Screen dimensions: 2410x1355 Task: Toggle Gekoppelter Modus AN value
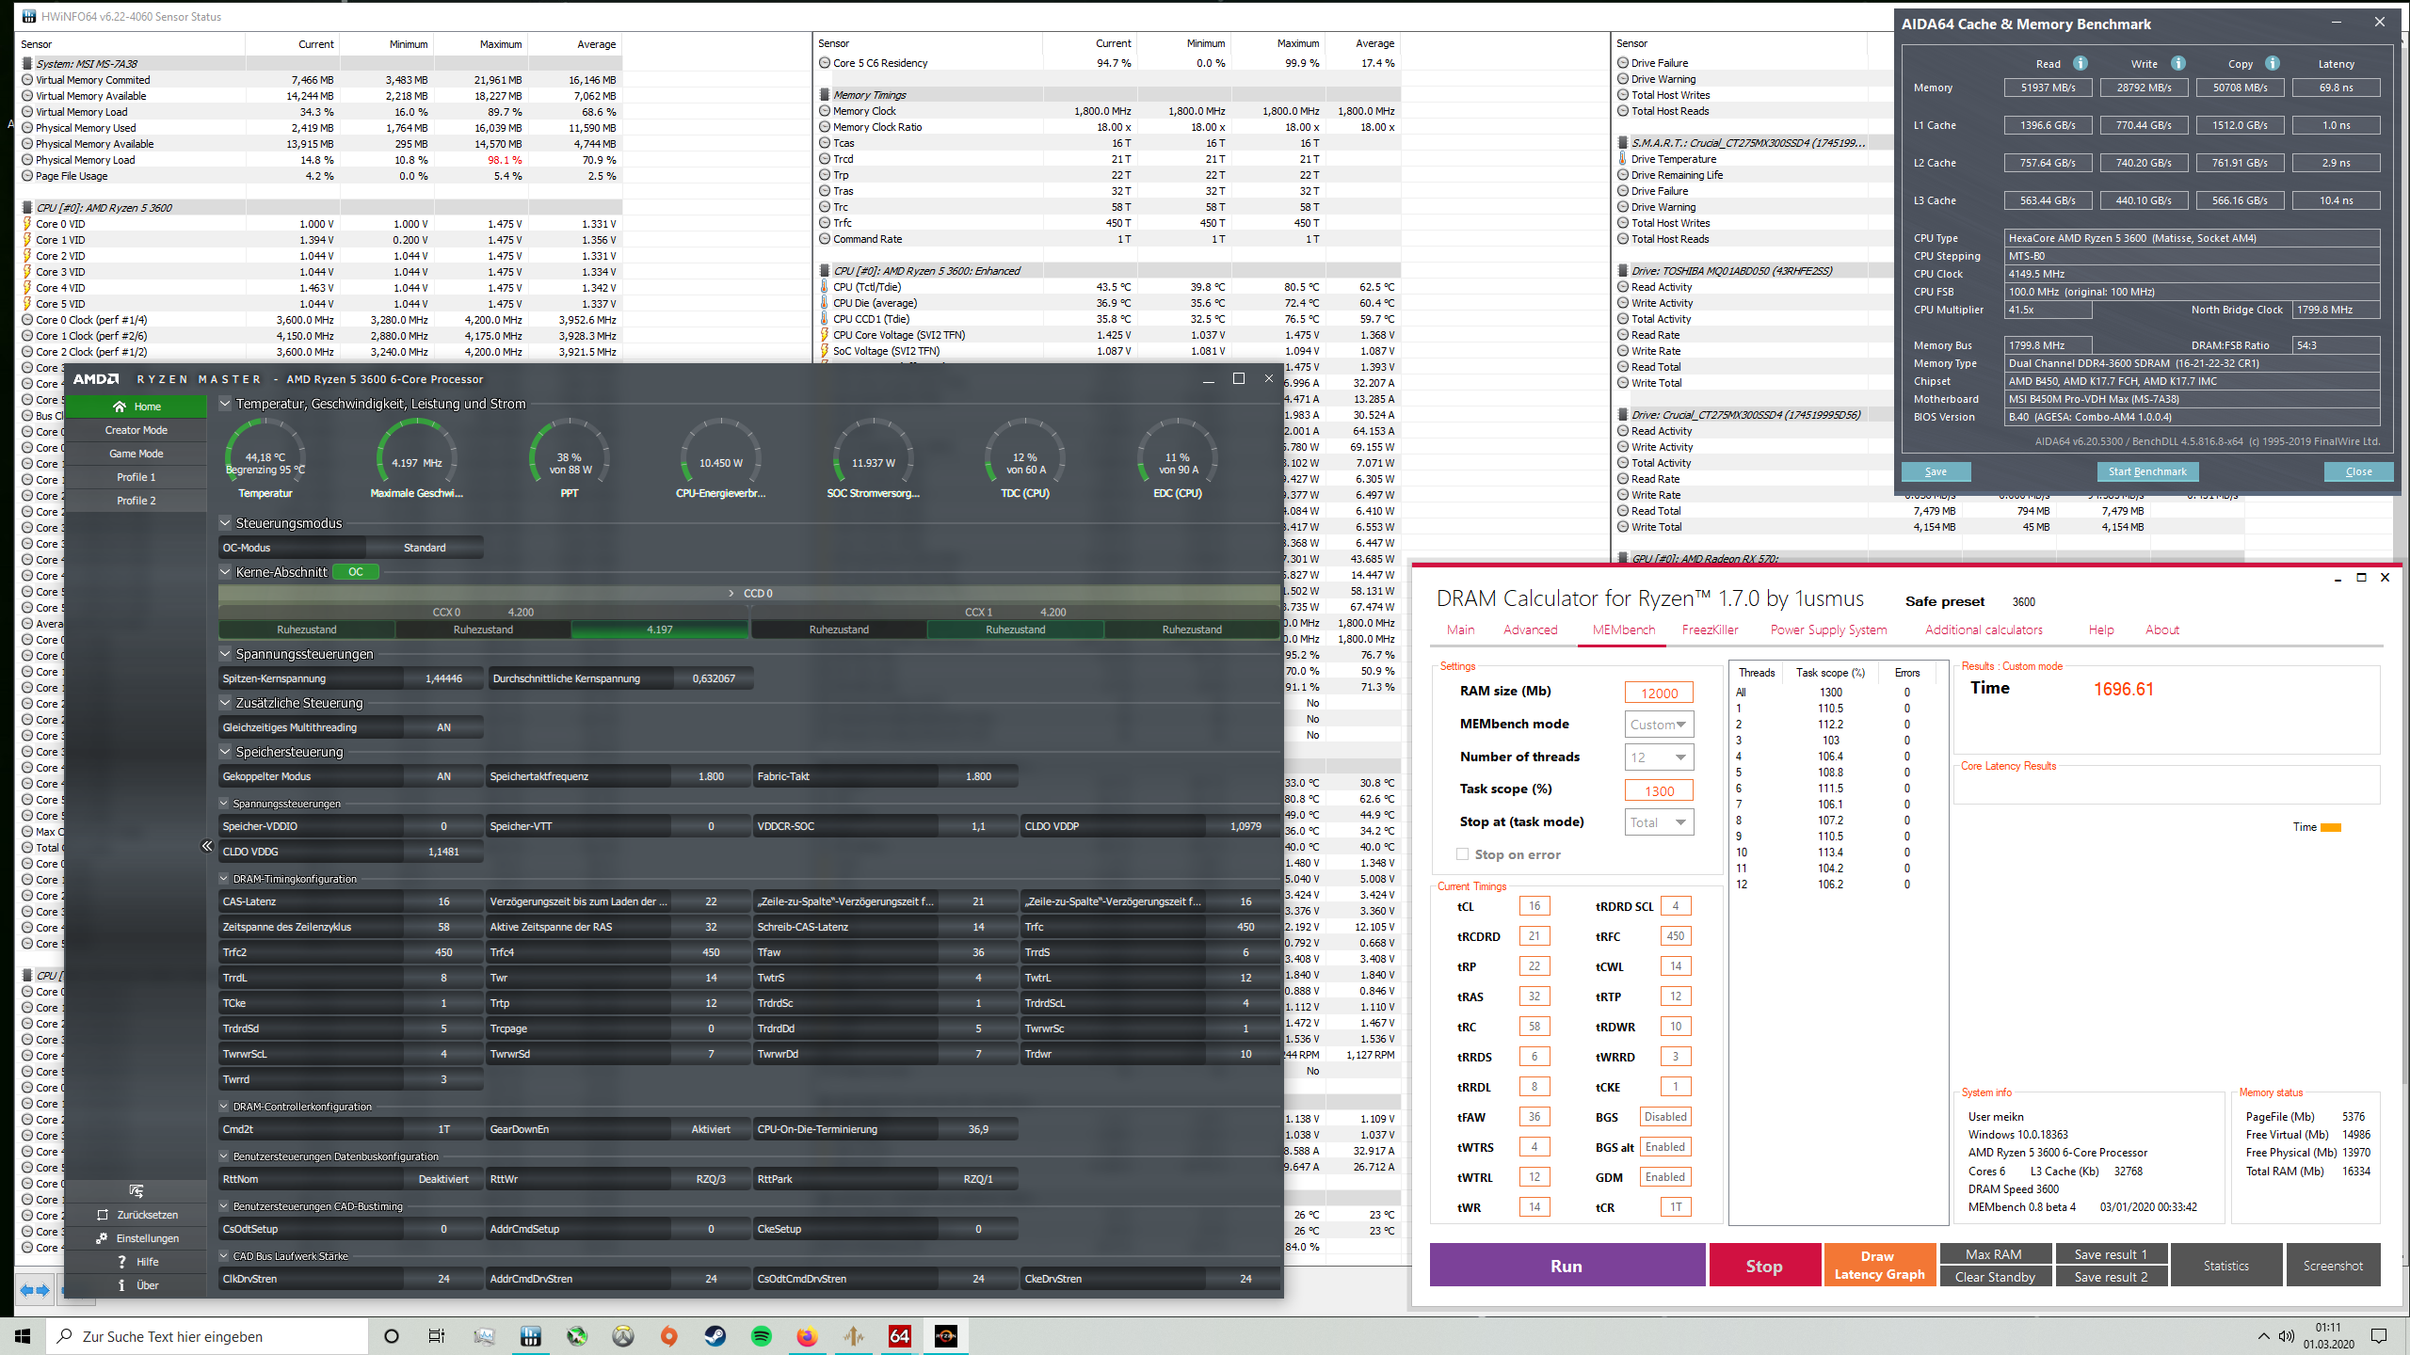click(443, 776)
